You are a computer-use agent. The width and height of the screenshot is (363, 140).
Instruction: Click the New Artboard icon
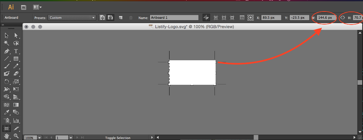pyautogui.click(x=121, y=17)
